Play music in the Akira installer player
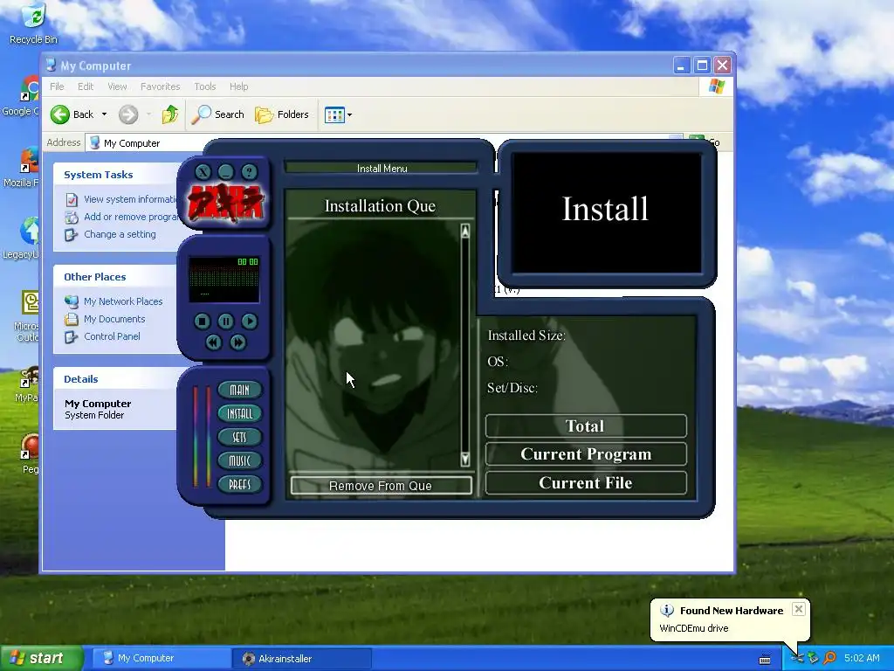Viewport: 894px width, 671px height. (249, 322)
